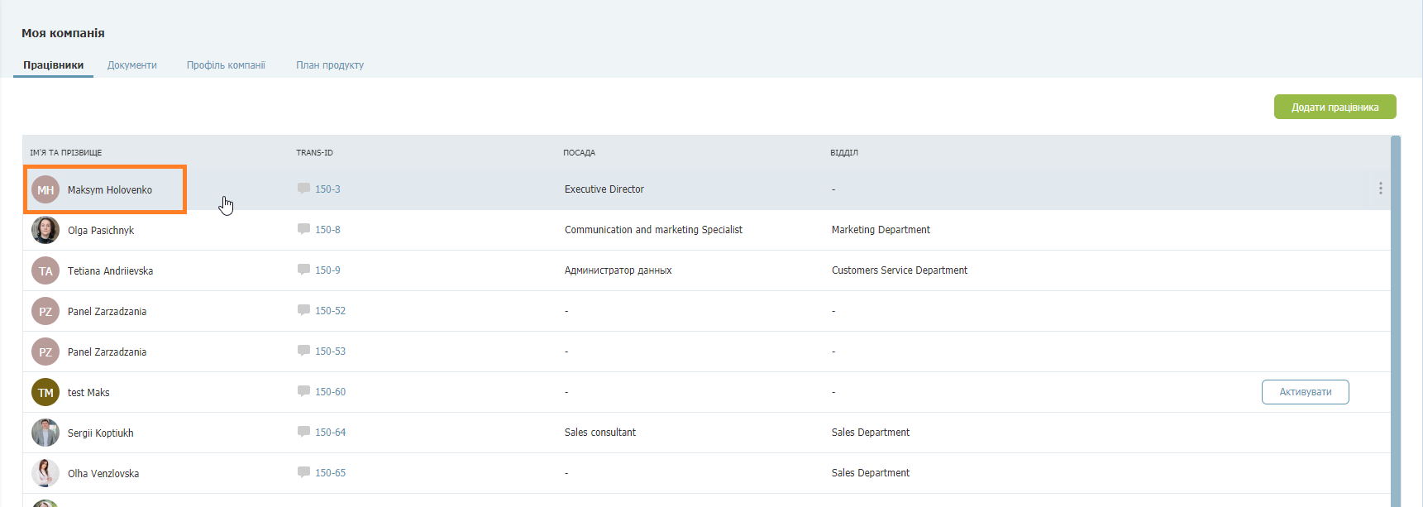
Task: Open trans-ID link 150-52
Action: (330, 311)
